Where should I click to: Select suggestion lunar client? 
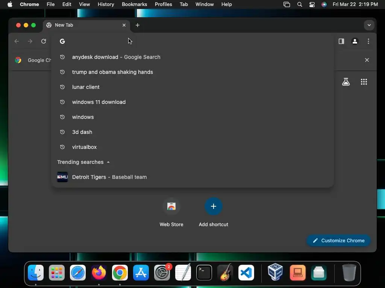(x=192, y=87)
